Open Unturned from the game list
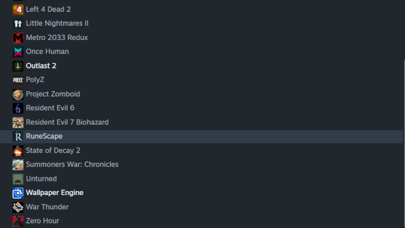This screenshot has width=405, height=228. [x=41, y=179]
